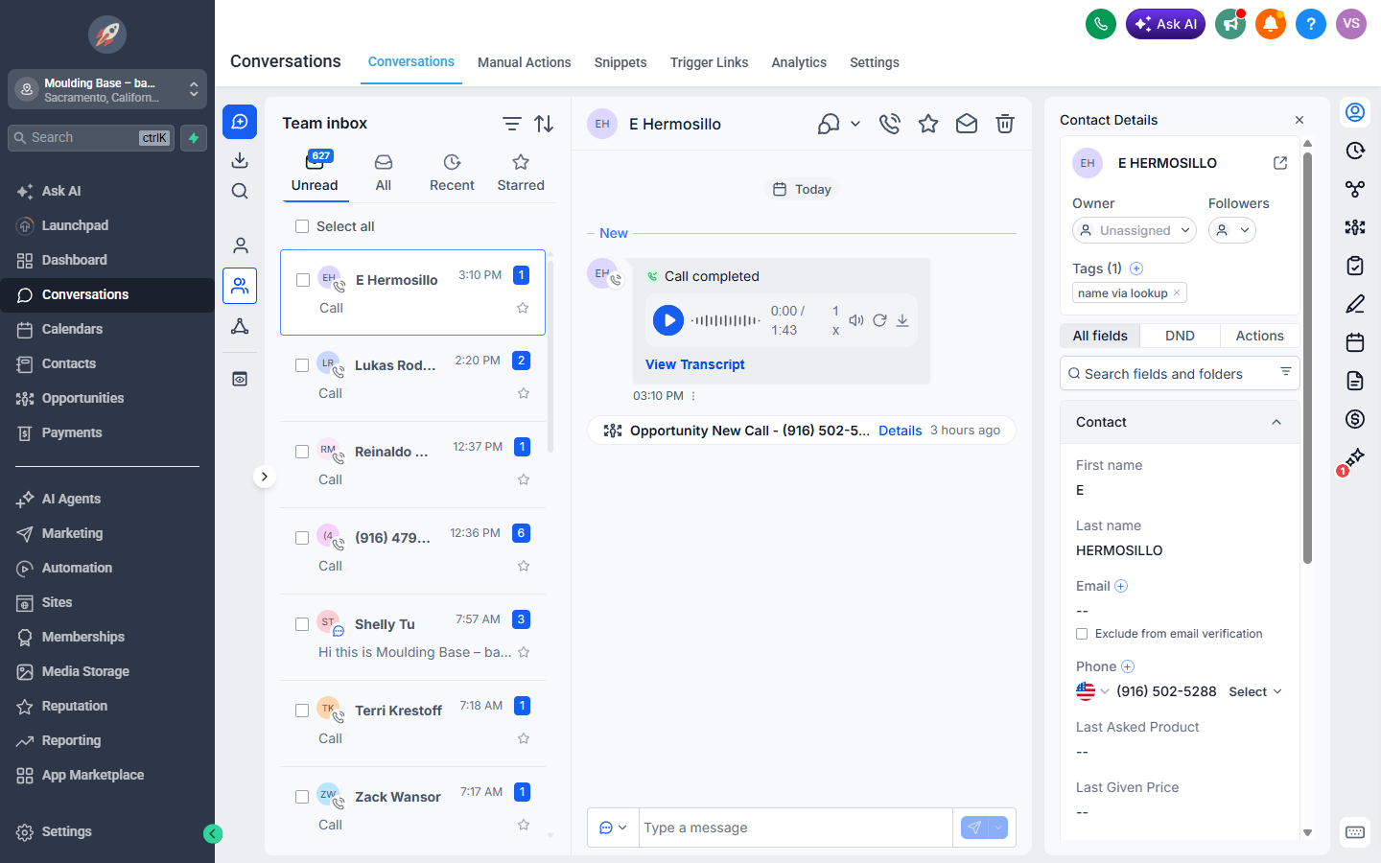Go to Trigger Links tab
1381x863 pixels.
(x=709, y=62)
